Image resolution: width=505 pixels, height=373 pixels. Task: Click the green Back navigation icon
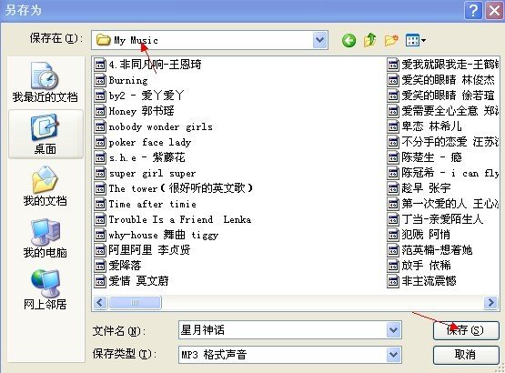[348, 41]
